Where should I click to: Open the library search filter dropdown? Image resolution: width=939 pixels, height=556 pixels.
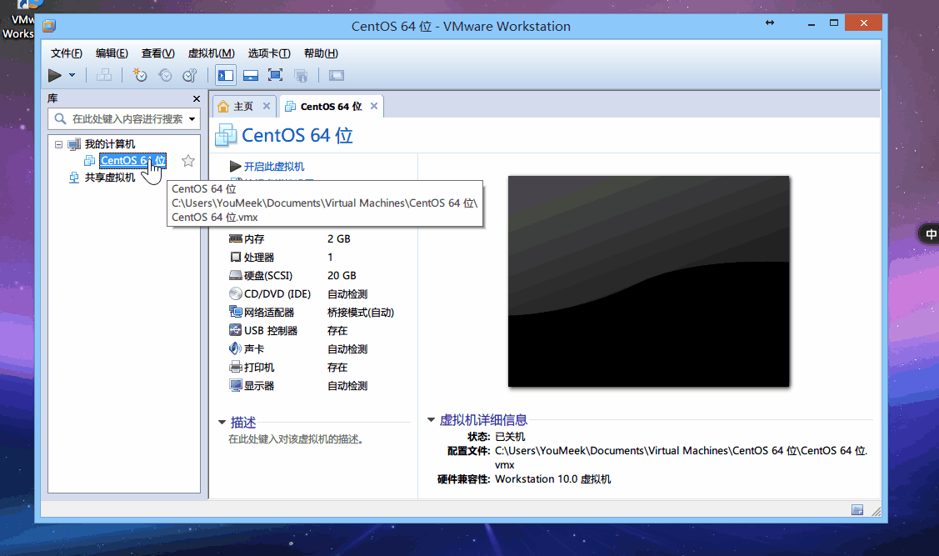tap(193, 118)
